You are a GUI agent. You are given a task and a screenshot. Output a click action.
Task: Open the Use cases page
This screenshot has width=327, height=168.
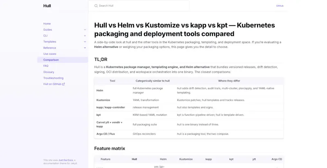49,54
